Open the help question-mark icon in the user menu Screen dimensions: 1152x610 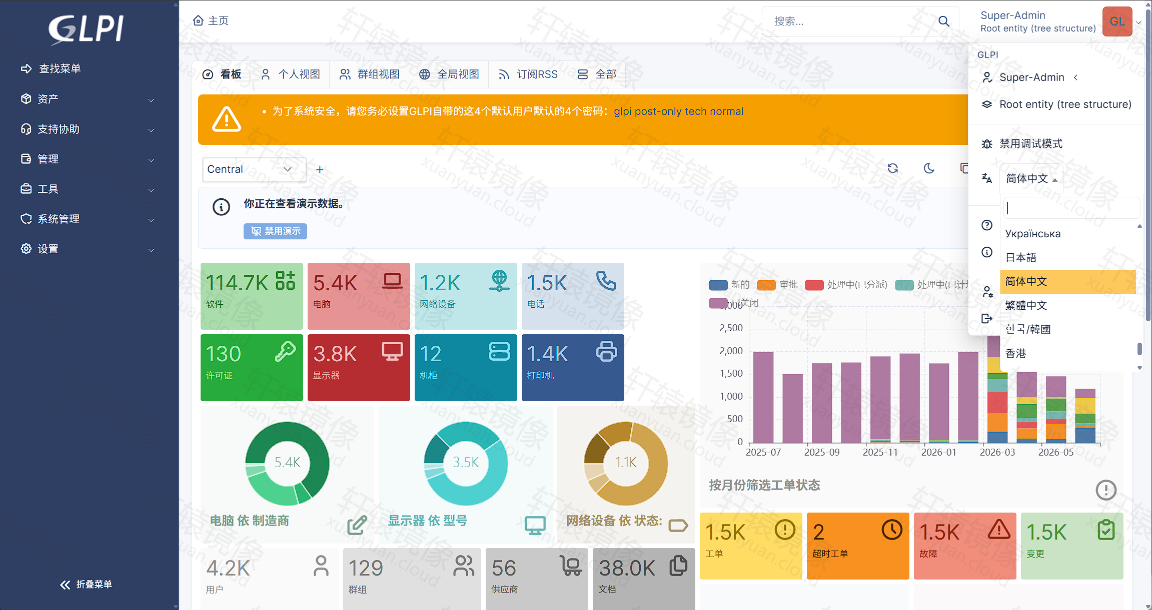(987, 225)
